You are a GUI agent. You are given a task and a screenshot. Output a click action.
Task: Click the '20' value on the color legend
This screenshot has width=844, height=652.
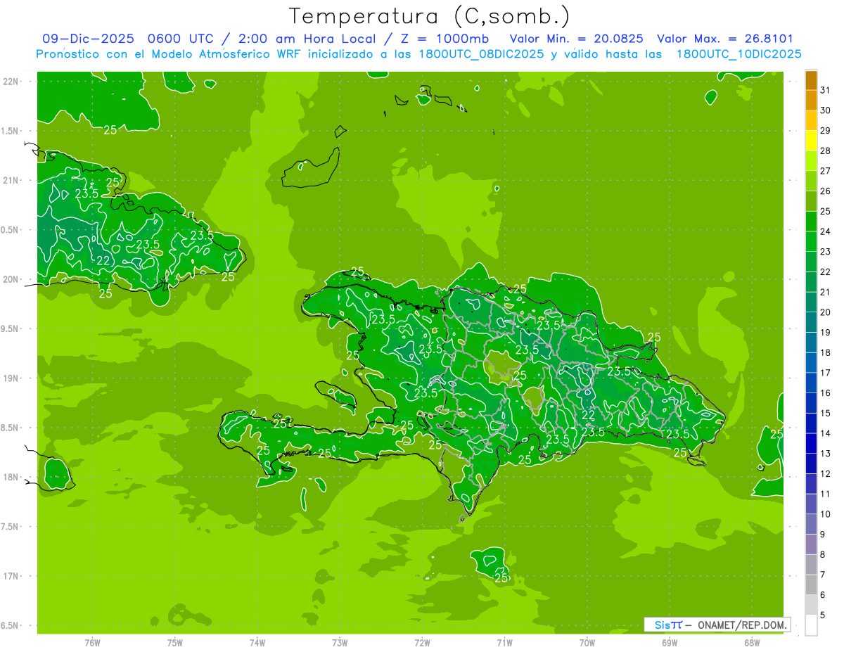pyautogui.click(x=826, y=312)
